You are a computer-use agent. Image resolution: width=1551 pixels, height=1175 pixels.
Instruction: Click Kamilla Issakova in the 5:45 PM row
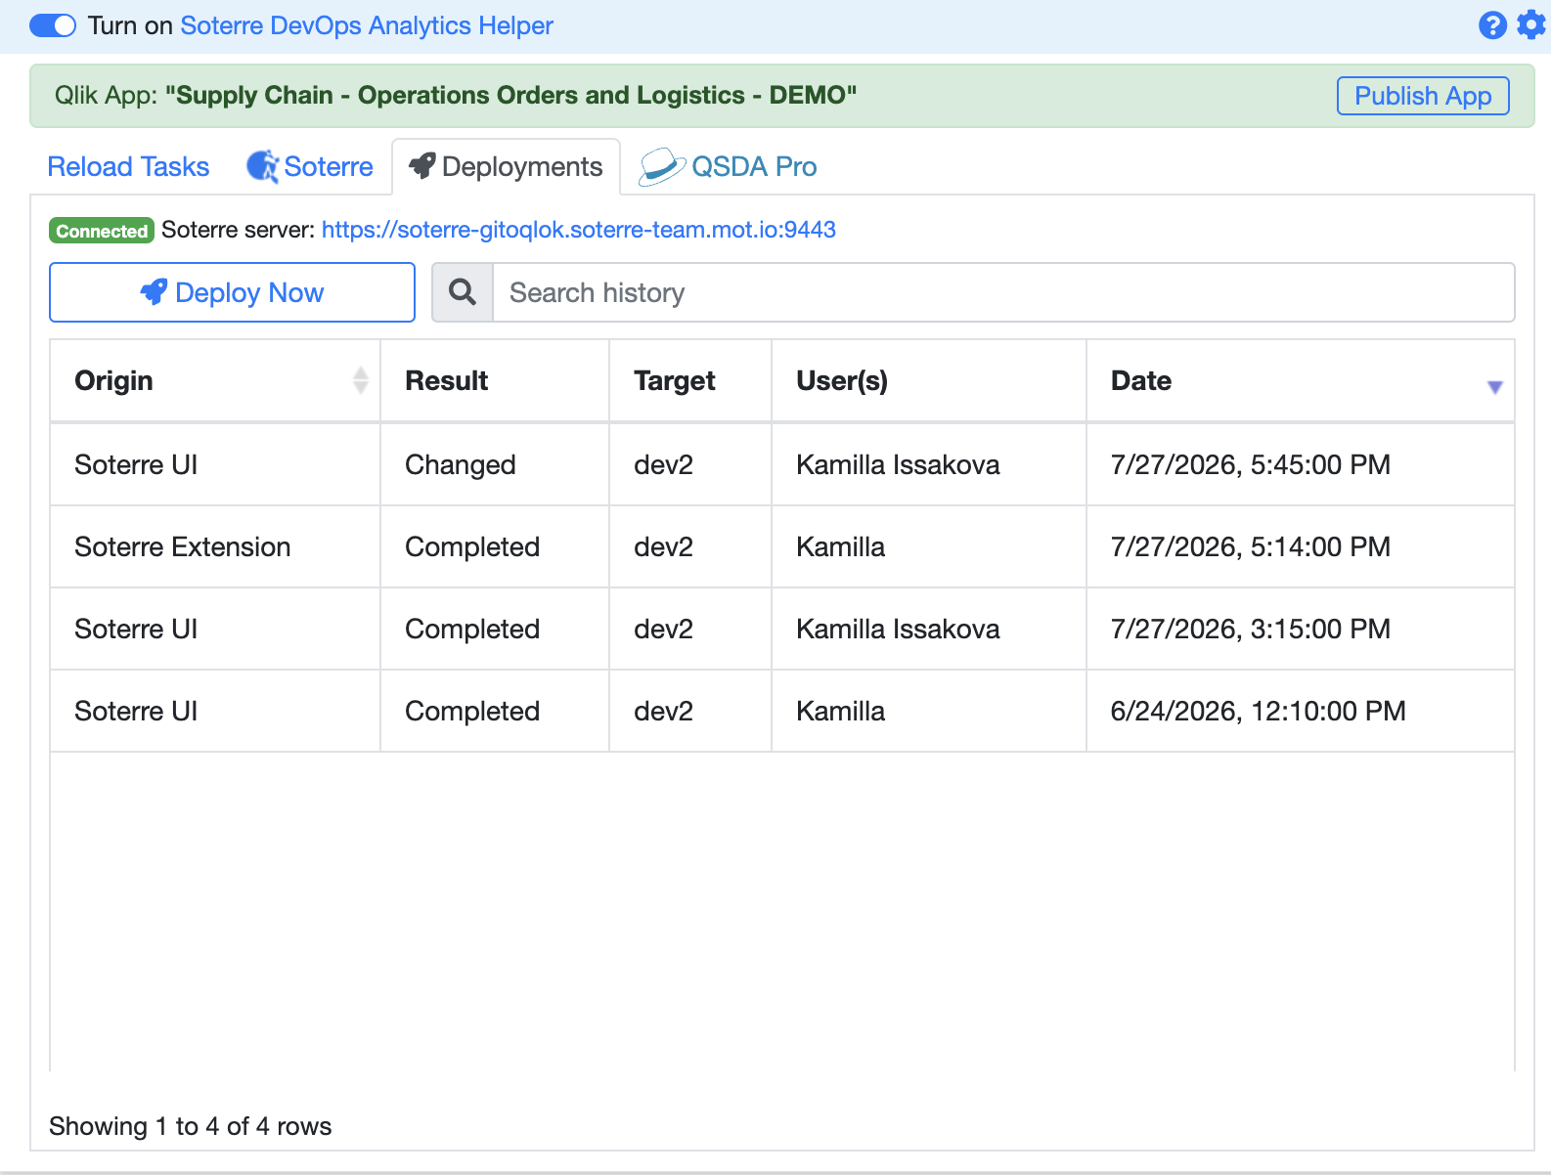coord(898,465)
